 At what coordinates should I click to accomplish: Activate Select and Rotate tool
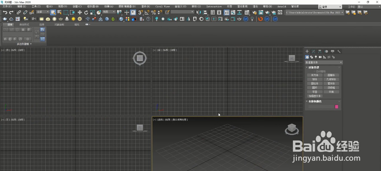click(x=86, y=12)
